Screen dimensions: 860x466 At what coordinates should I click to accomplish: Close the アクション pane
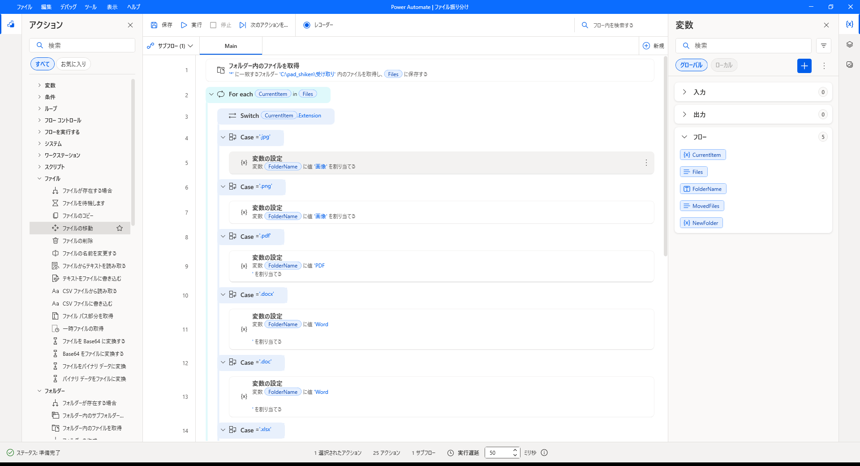point(130,25)
